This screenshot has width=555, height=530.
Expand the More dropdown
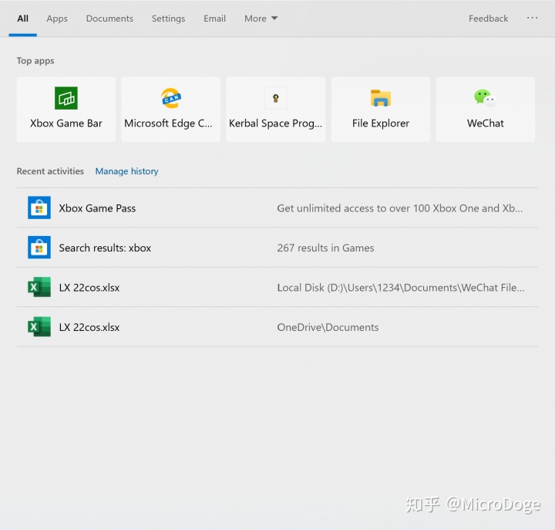[x=261, y=19]
